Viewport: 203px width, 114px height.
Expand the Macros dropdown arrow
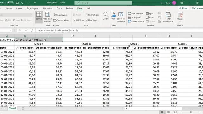tap(180, 22)
